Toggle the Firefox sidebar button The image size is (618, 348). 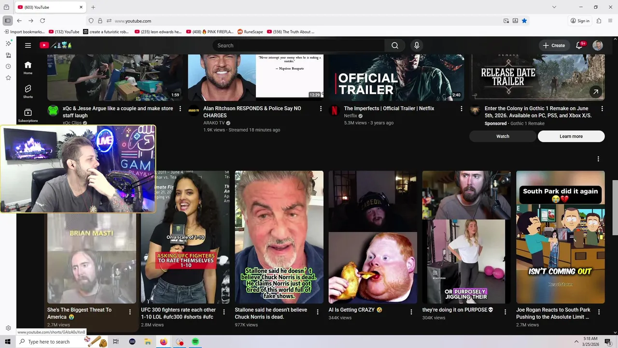pyautogui.click(x=7, y=21)
